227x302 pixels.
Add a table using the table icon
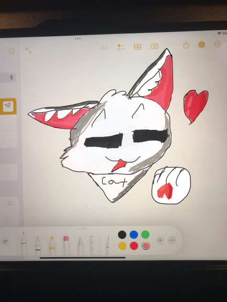click(x=137, y=47)
